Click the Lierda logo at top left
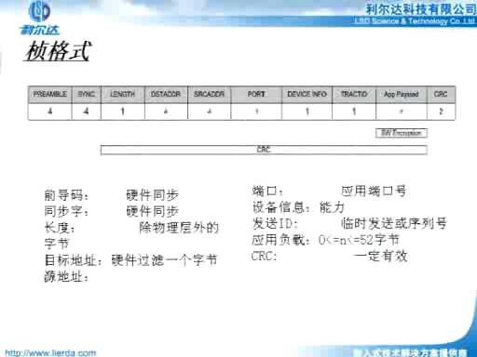This screenshot has height=357, width=477. tap(39, 18)
